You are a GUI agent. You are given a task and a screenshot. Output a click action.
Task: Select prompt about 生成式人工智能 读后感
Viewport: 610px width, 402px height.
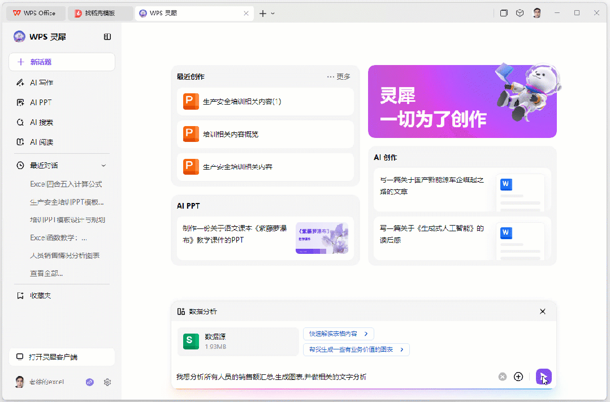[432, 234]
